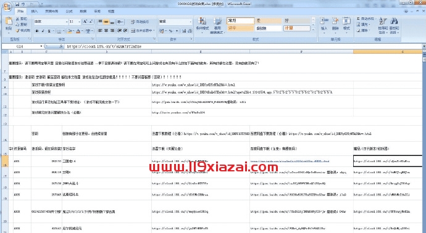Copy selection using the Copy icon
Screen dimensions: 426x233
pyautogui.click(x=18, y=25)
